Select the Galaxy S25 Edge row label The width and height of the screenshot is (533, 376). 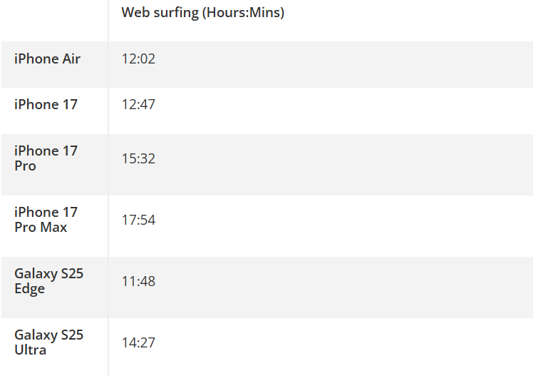(x=48, y=281)
